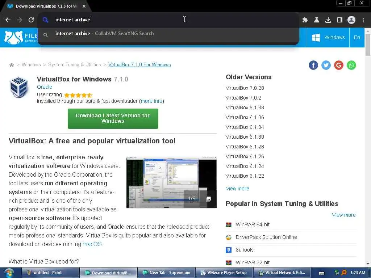Open VirtualBox 6.1.24 older version
Viewport: 371px width, 278px height.
pyautogui.click(x=245, y=166)
